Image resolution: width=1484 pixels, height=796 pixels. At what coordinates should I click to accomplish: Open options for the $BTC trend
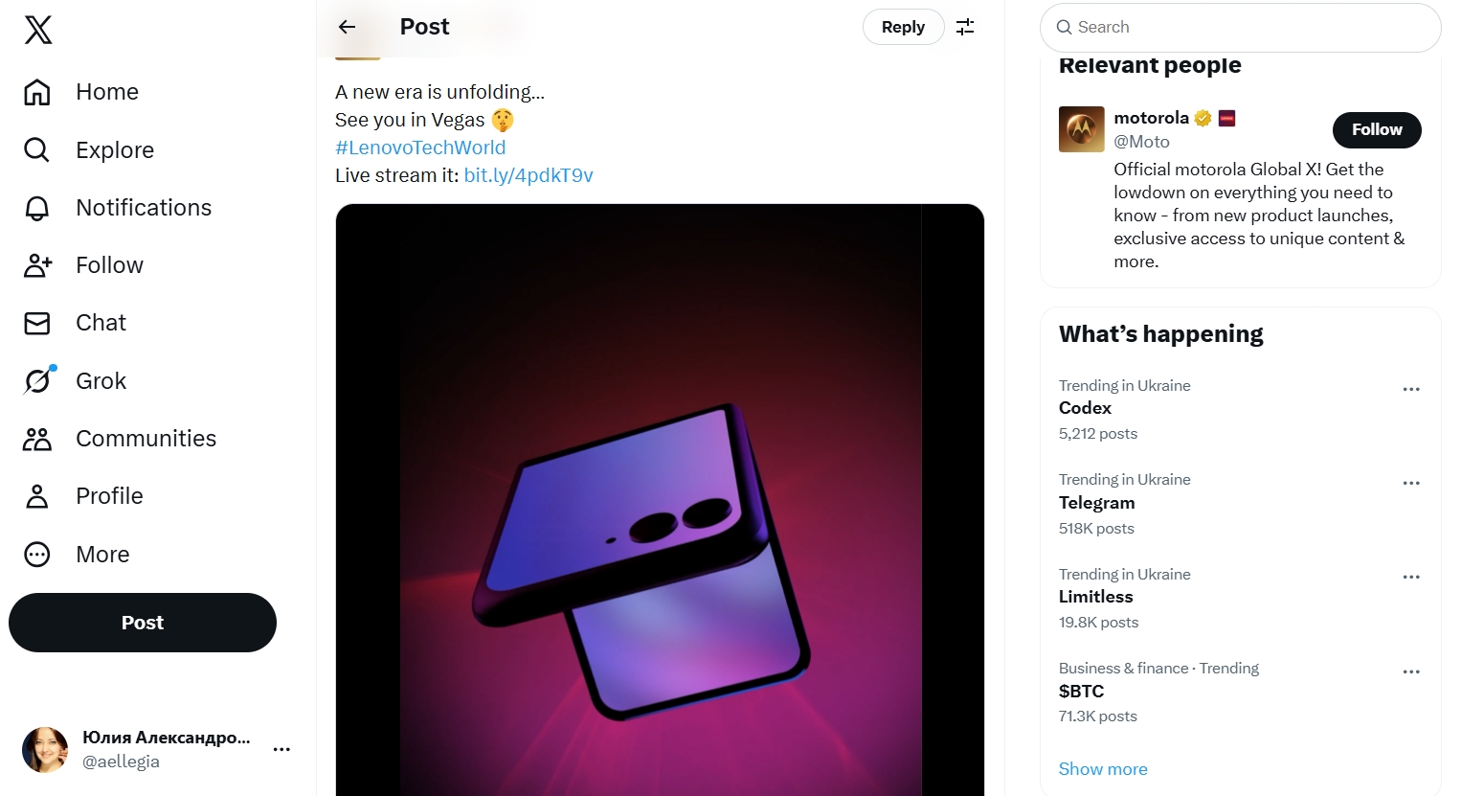coord(1411,671)
